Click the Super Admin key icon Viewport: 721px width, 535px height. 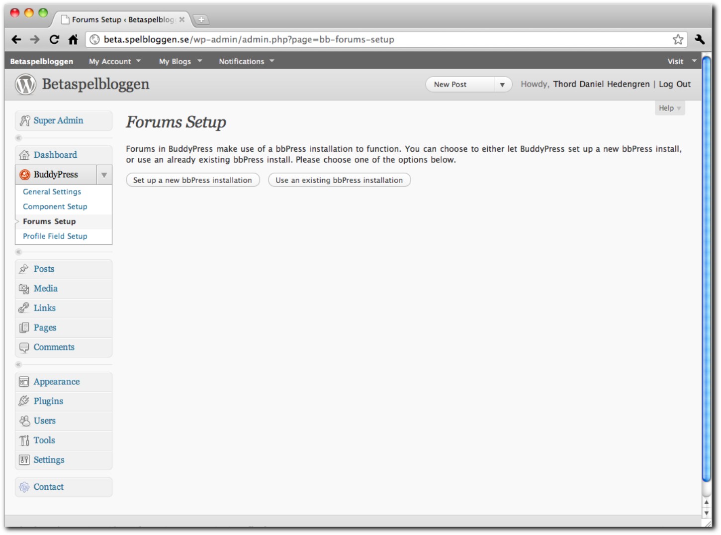(x=24, y=121)
